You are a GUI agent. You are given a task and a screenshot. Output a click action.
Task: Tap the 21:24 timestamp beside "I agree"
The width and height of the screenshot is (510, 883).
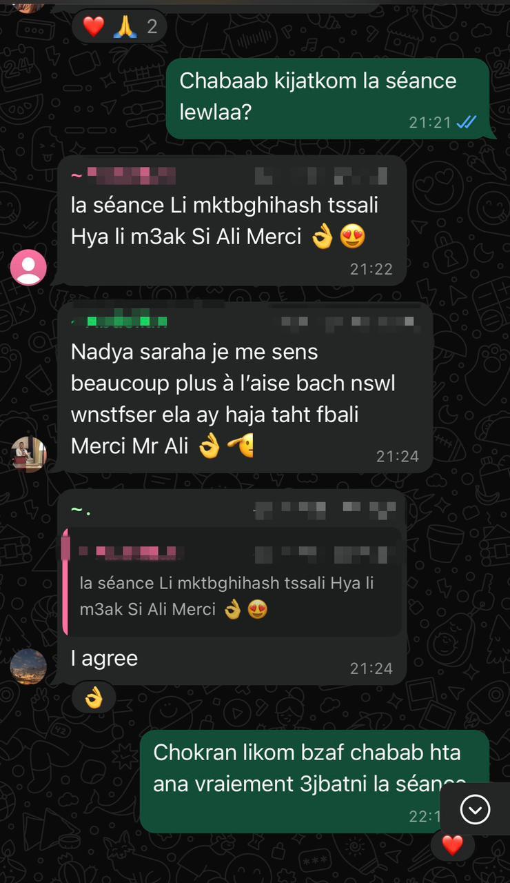tap(371, 668)
